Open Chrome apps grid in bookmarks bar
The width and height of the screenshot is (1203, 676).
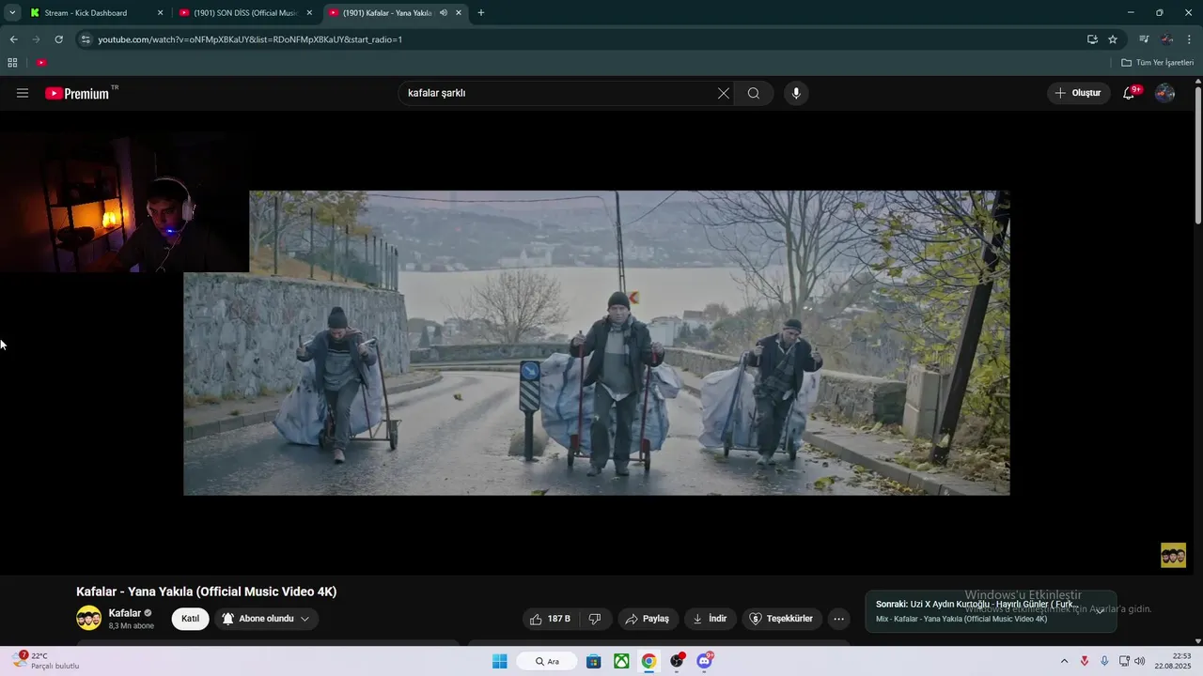12,63
